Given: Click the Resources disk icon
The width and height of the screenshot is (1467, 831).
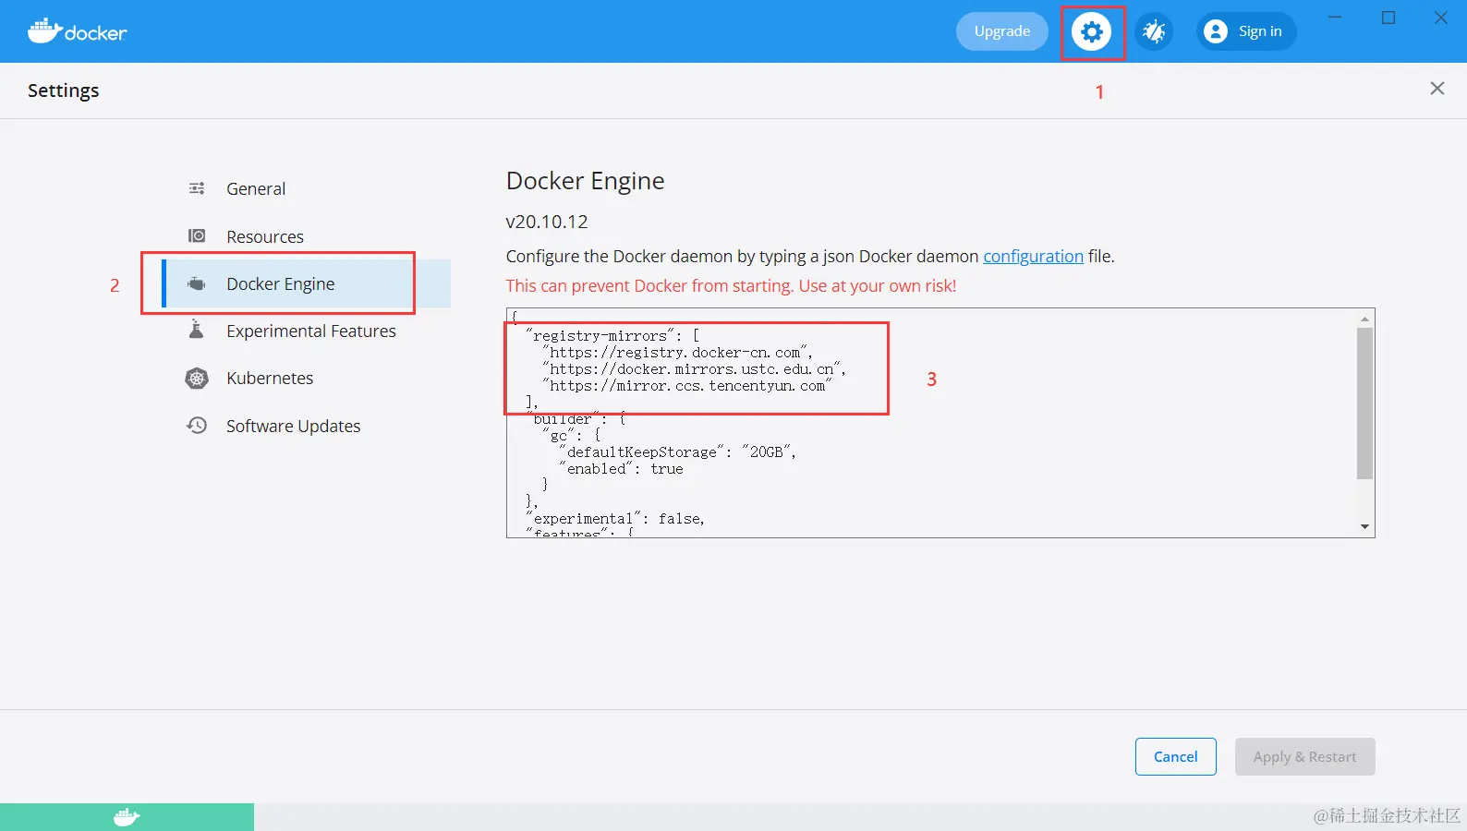Looking at the screenshot, I should pos(197,235).
